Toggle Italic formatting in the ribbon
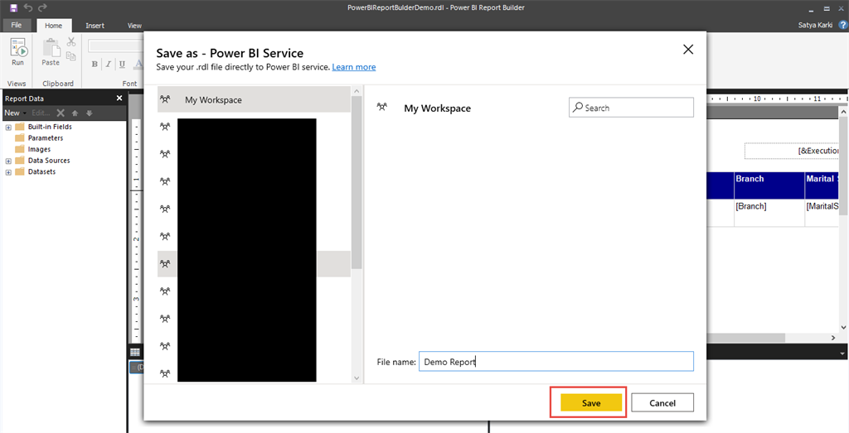Screen dimensions: 849x433 pyautogui.click(x=109, y=65)
